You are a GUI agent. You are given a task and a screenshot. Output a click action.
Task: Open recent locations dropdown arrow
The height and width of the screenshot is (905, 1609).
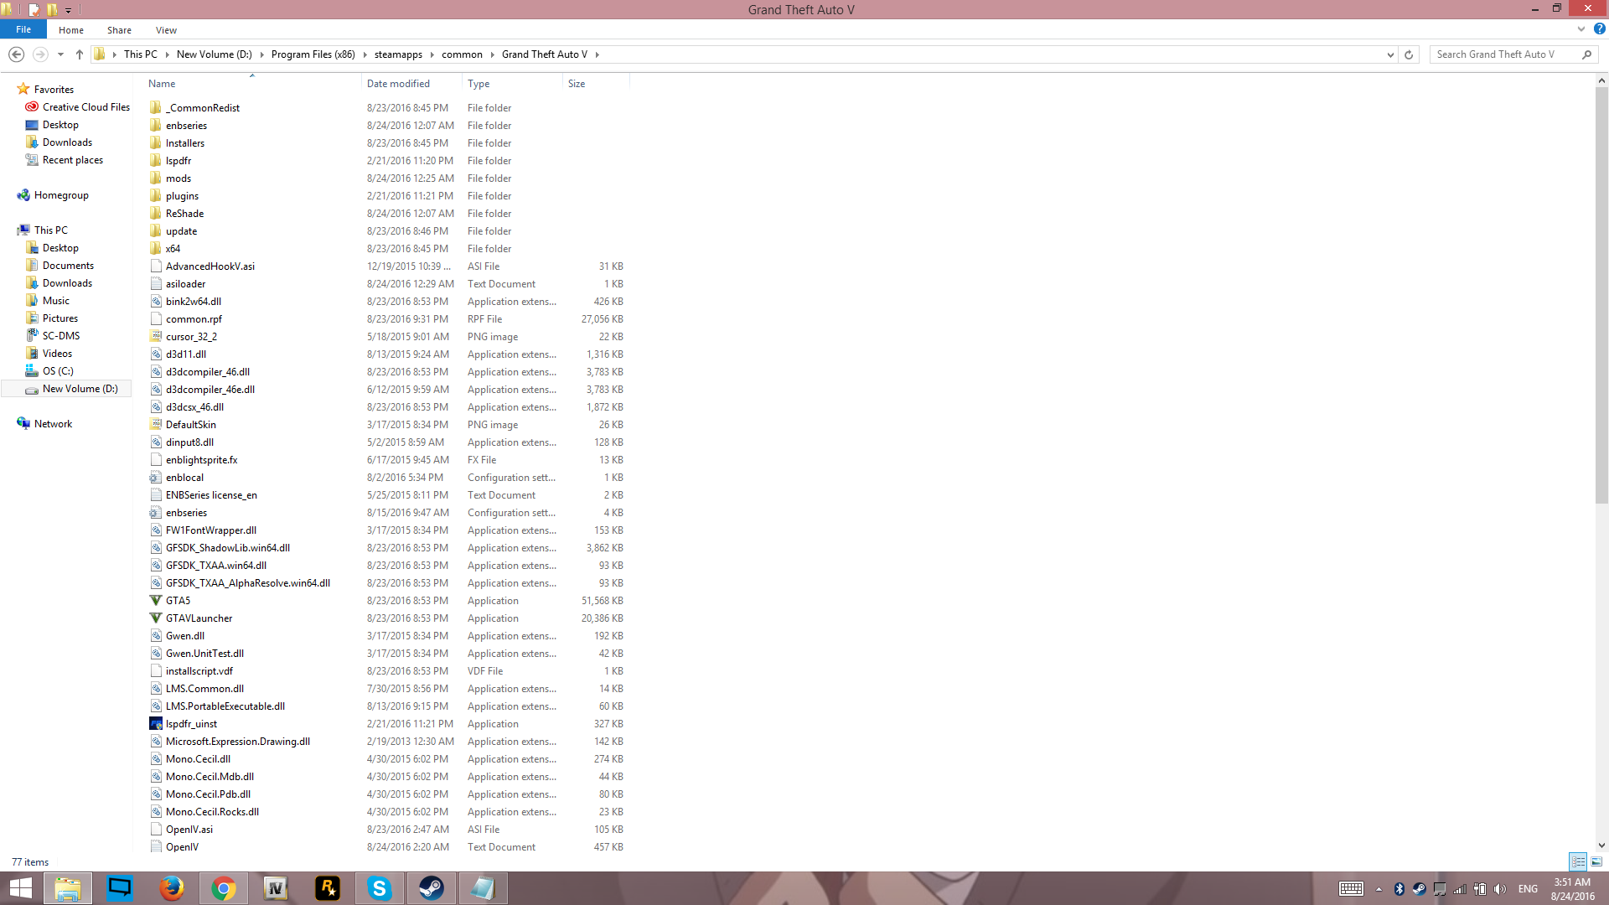point(60,54)
